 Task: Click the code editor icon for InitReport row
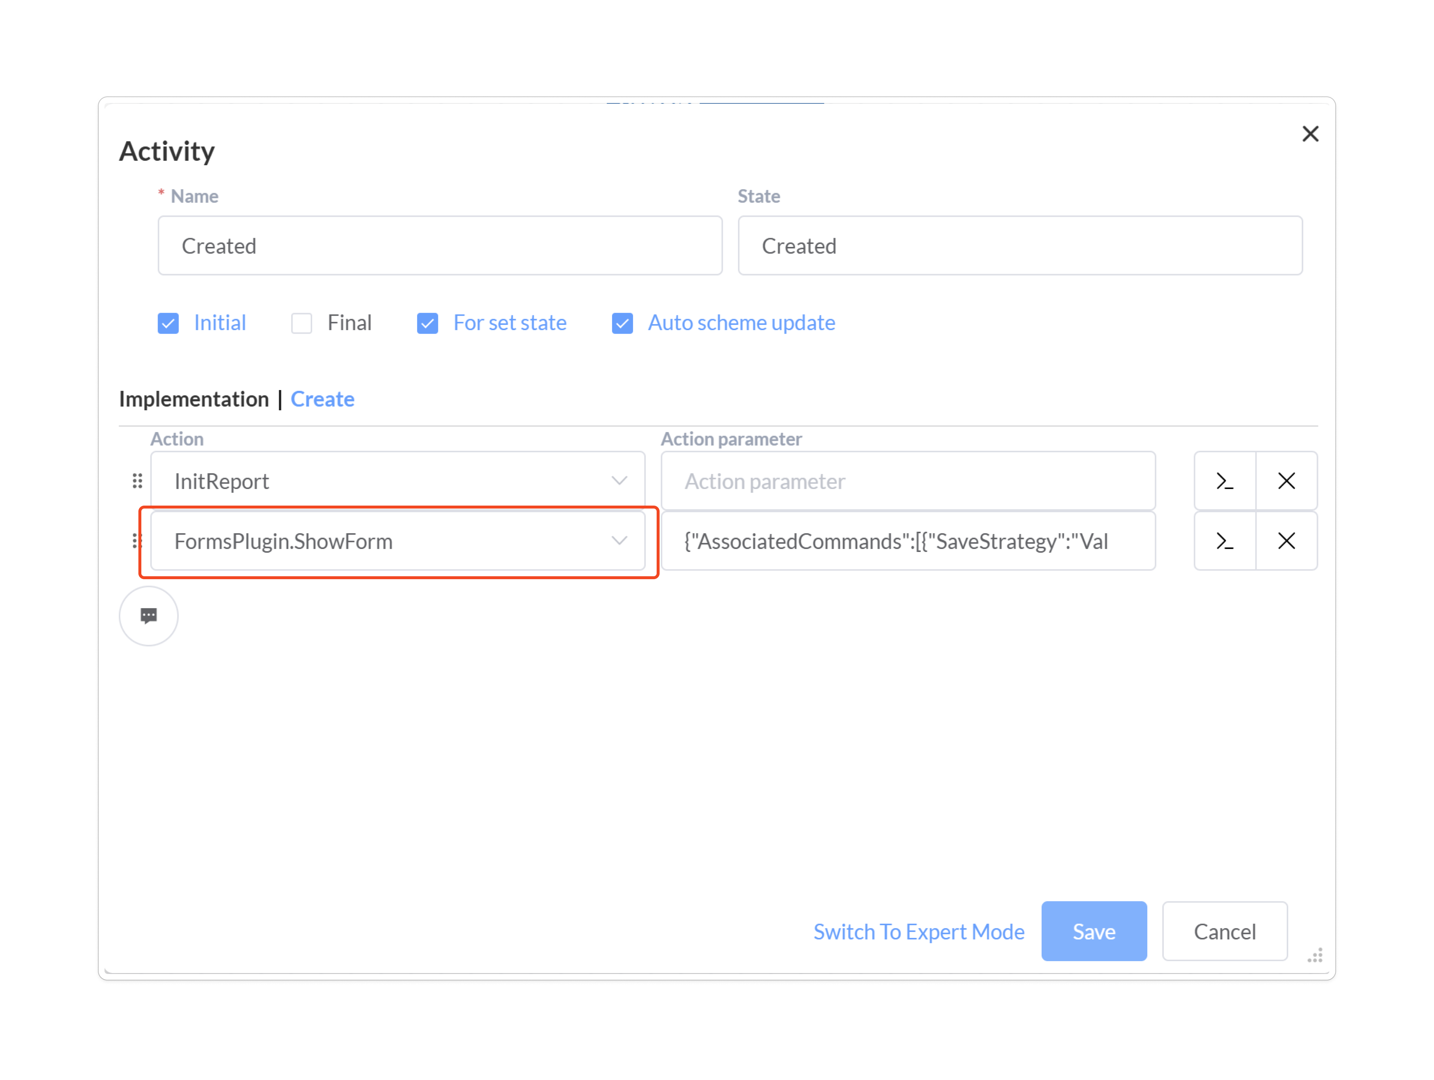(1224, 481)
